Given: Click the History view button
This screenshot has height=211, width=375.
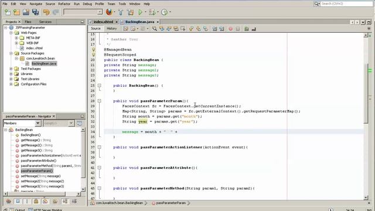Looking at the screenshot, I should point(111,29).
